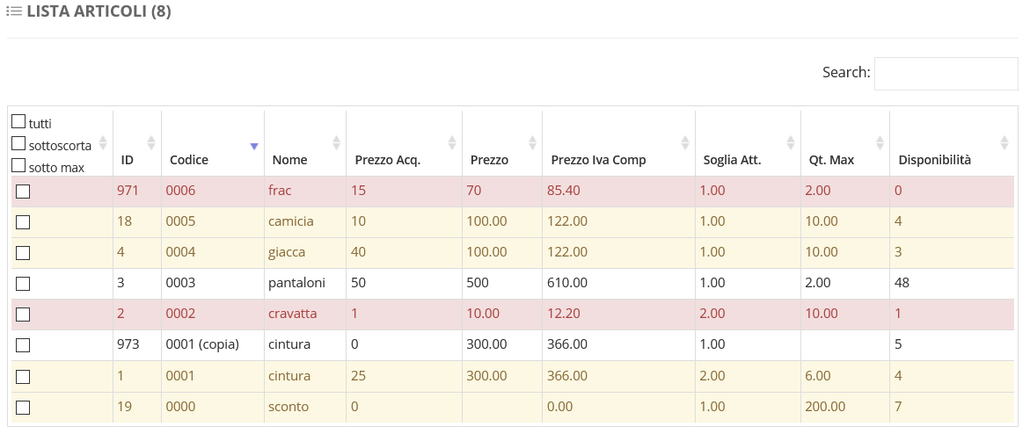This screenshot has height=434, width=1030.
Task: Sort by Disponibilità column arrows
Action: coord(1004,142)
